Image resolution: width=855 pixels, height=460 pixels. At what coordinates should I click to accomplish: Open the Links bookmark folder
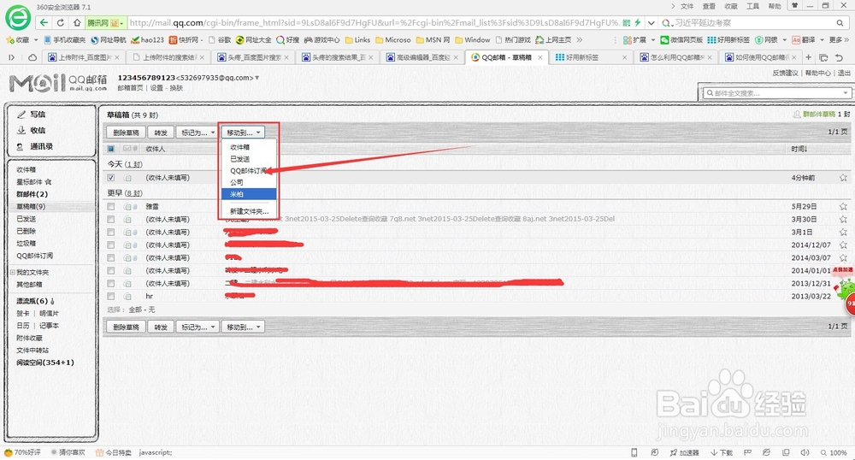(357, 40)
